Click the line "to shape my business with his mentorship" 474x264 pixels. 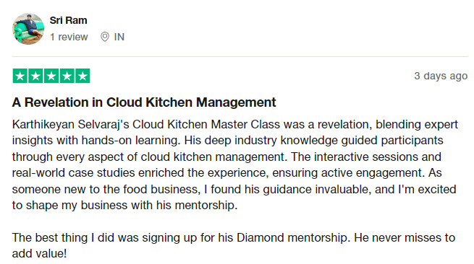125,206
